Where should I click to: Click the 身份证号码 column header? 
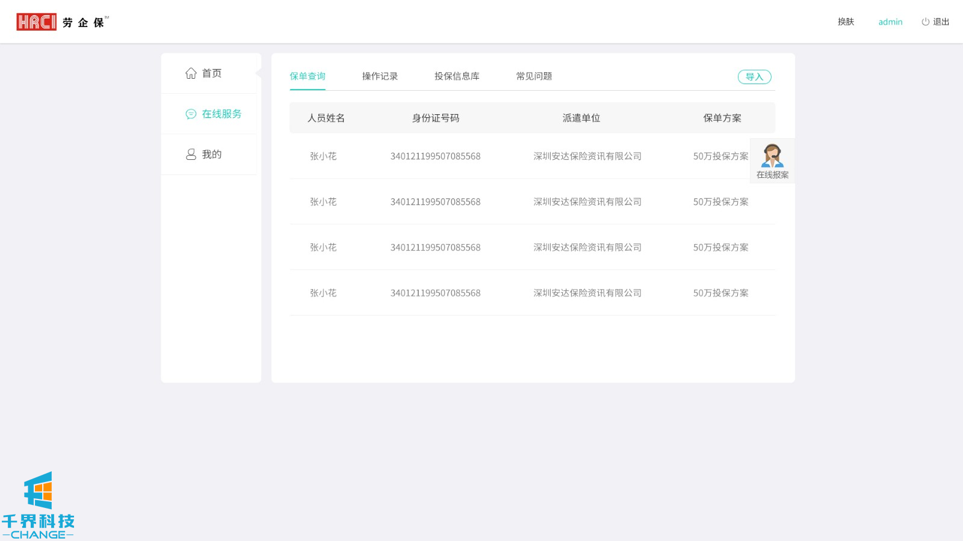pos(435,118)
